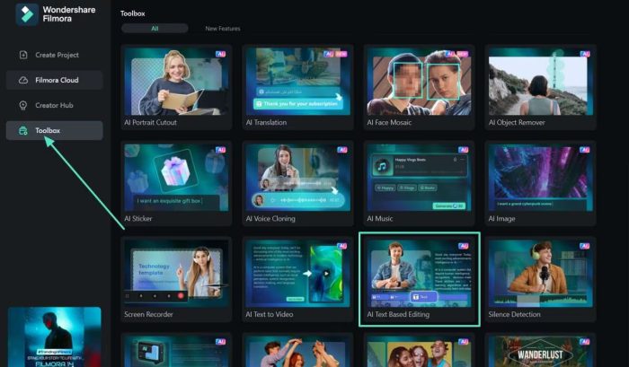Click the New badge on AI Face Mosaic
The width and height of the screenshot is (629, 367).
(x=463, y=54)
